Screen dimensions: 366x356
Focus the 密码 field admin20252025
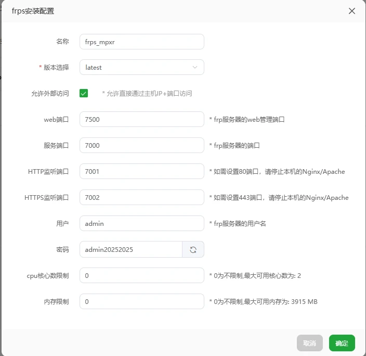point(130,250)
